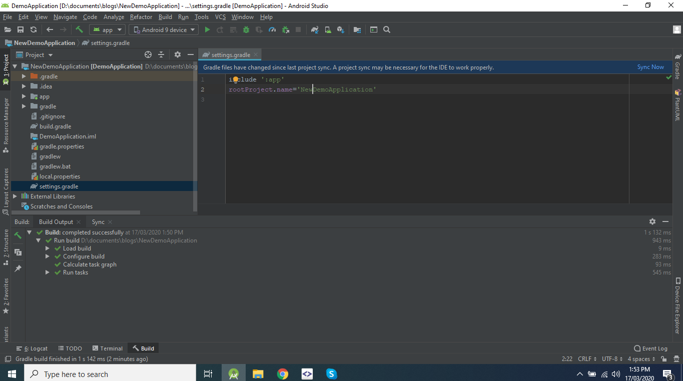The image size is (683, 381).
Task: Select gradle.properties in the project tree
Action: 62,146
